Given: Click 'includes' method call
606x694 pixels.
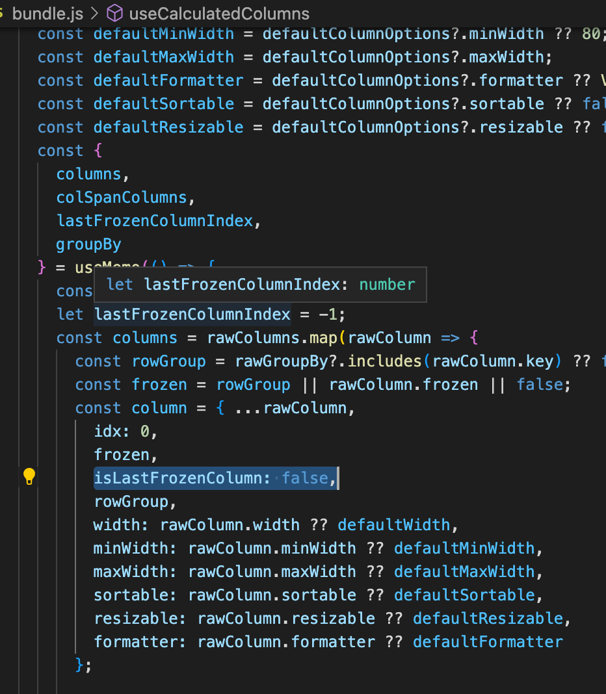Looking at the screenshot, I should point(384,361).
